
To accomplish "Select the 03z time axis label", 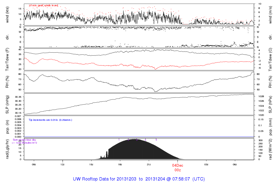I will tap(206, 164).
